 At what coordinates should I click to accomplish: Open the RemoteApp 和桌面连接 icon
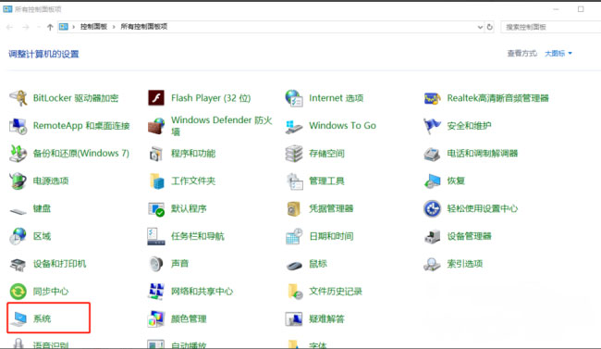coord(18,126)
